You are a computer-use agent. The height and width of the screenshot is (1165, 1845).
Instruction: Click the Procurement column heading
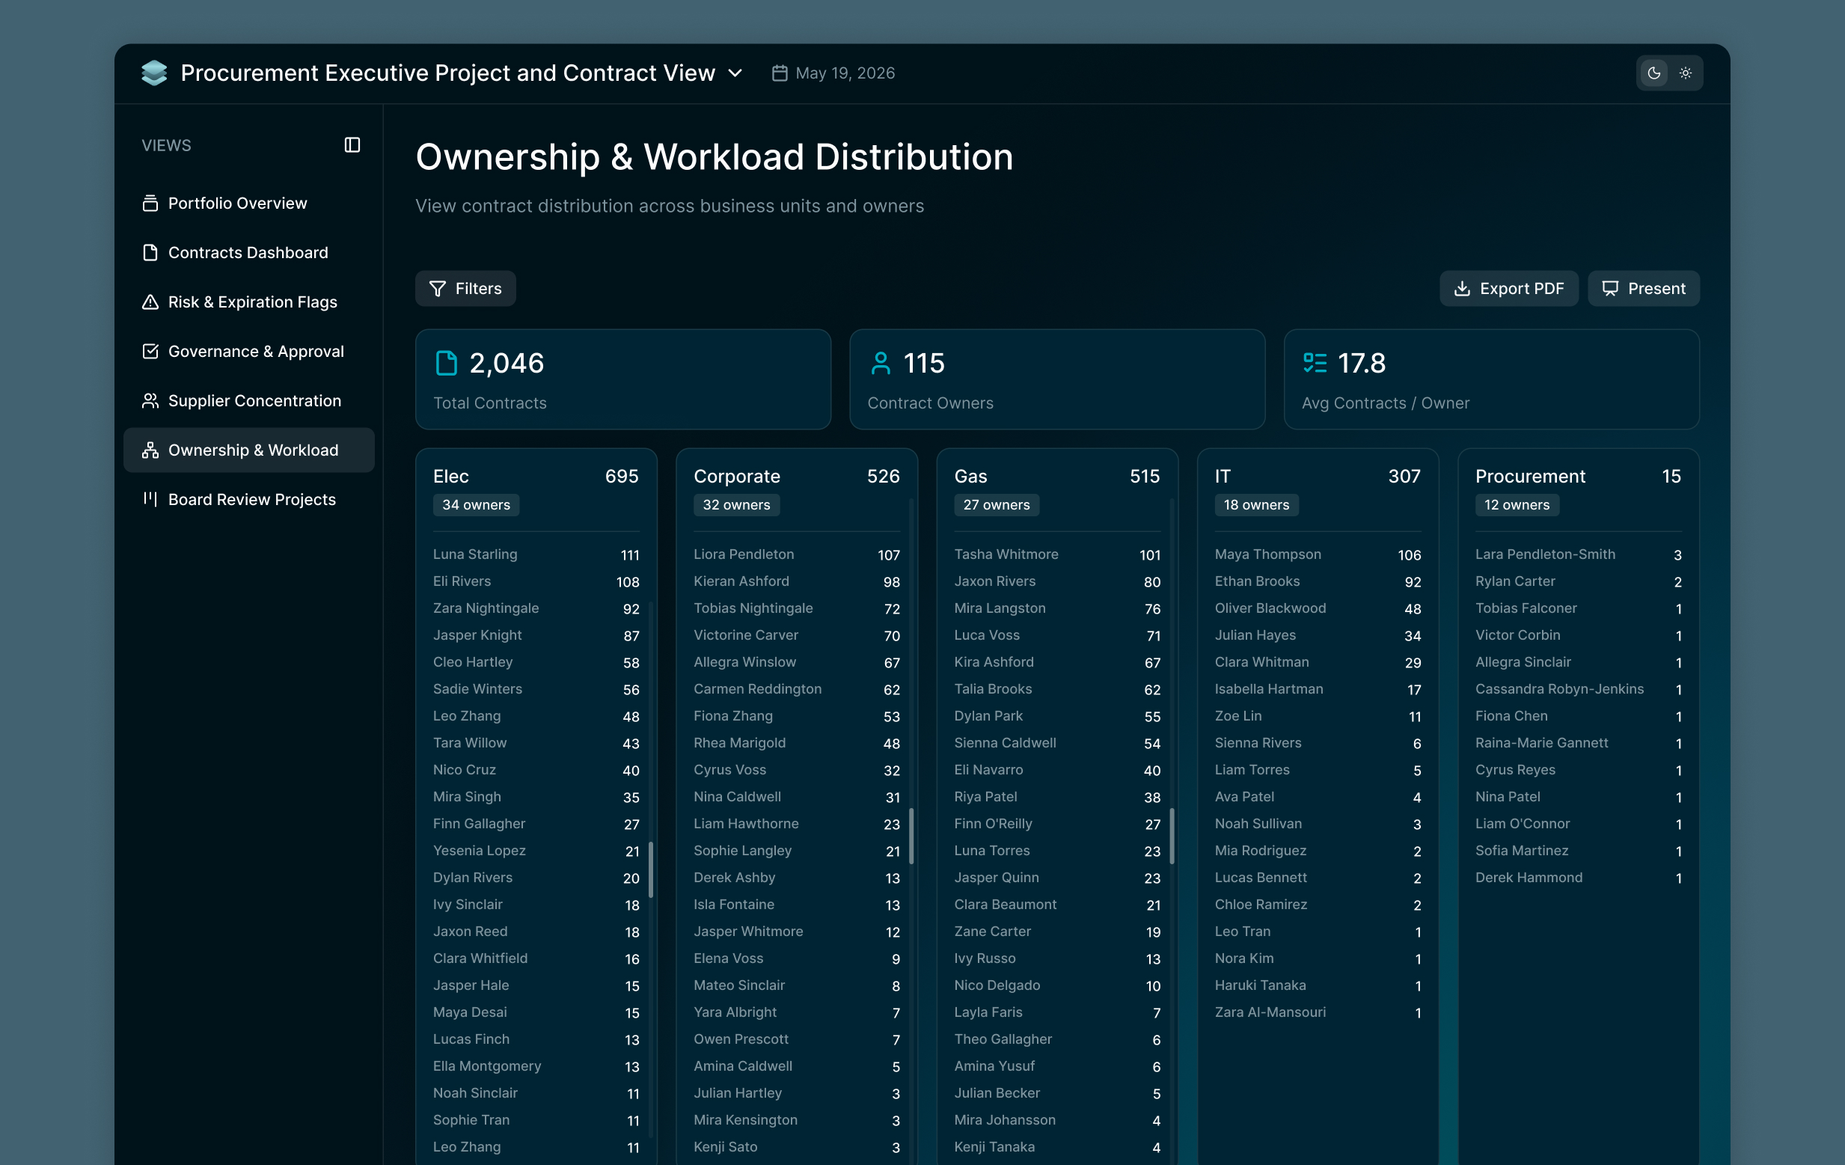(x=1529, y=476)
